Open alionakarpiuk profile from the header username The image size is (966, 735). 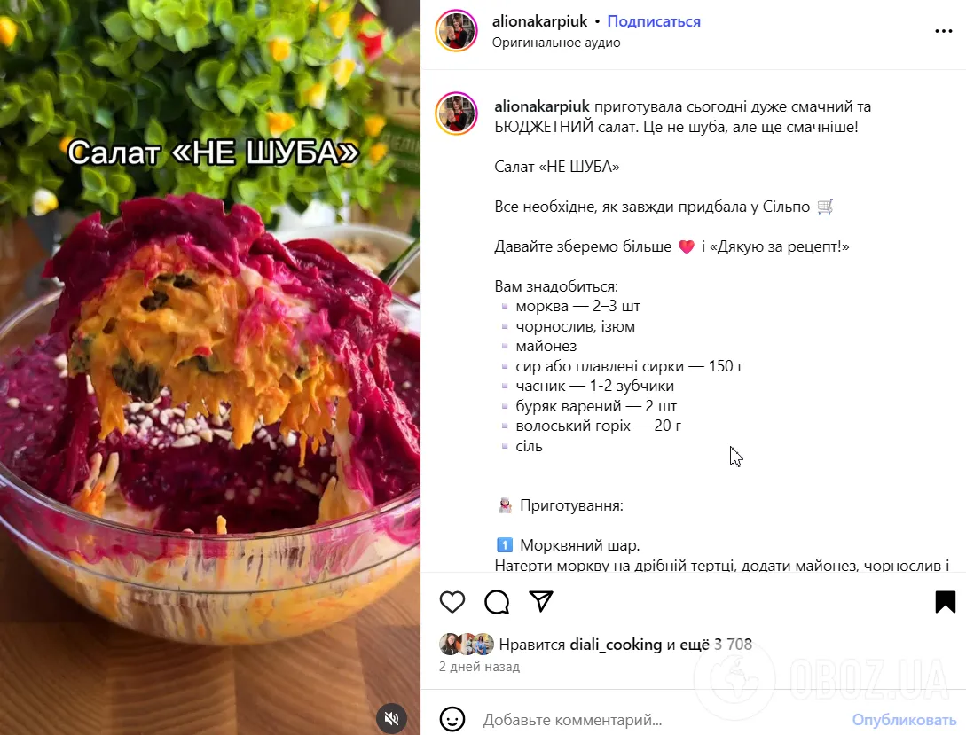coord(539,21)
